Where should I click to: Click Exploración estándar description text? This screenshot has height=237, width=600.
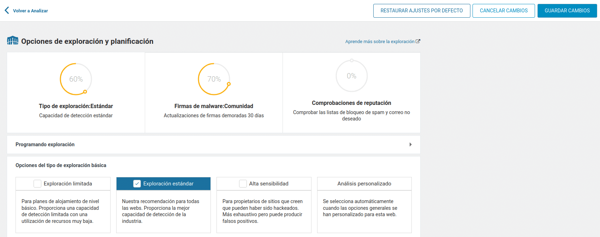click(161, 211)
